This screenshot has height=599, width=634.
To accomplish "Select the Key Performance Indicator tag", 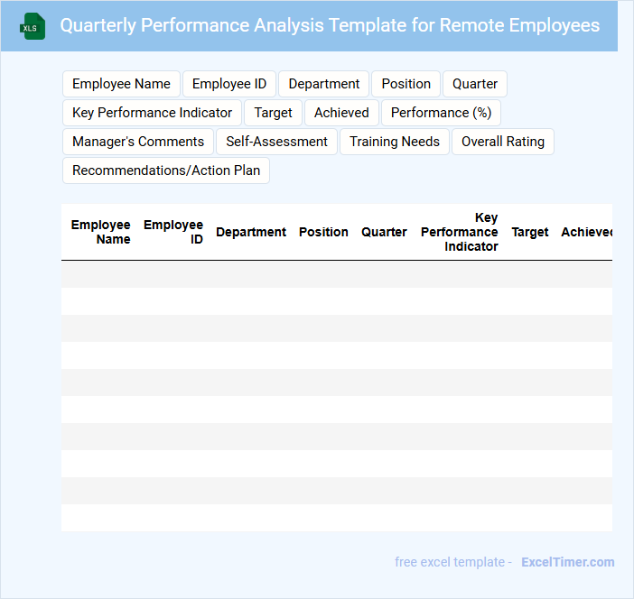I will 152,113.
